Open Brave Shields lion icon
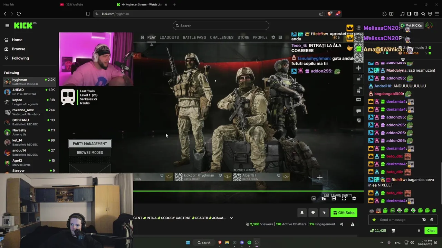This screenshot has width=442, height=248. (330, 14)
